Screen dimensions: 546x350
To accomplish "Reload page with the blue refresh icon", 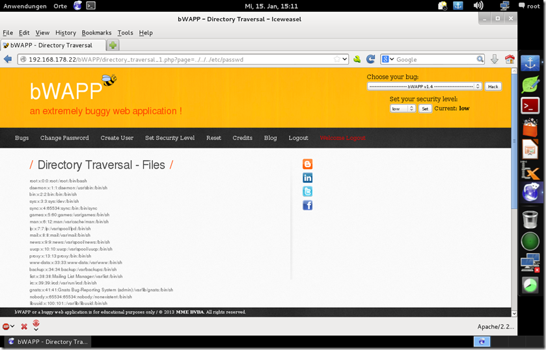I will pos(370,59).
